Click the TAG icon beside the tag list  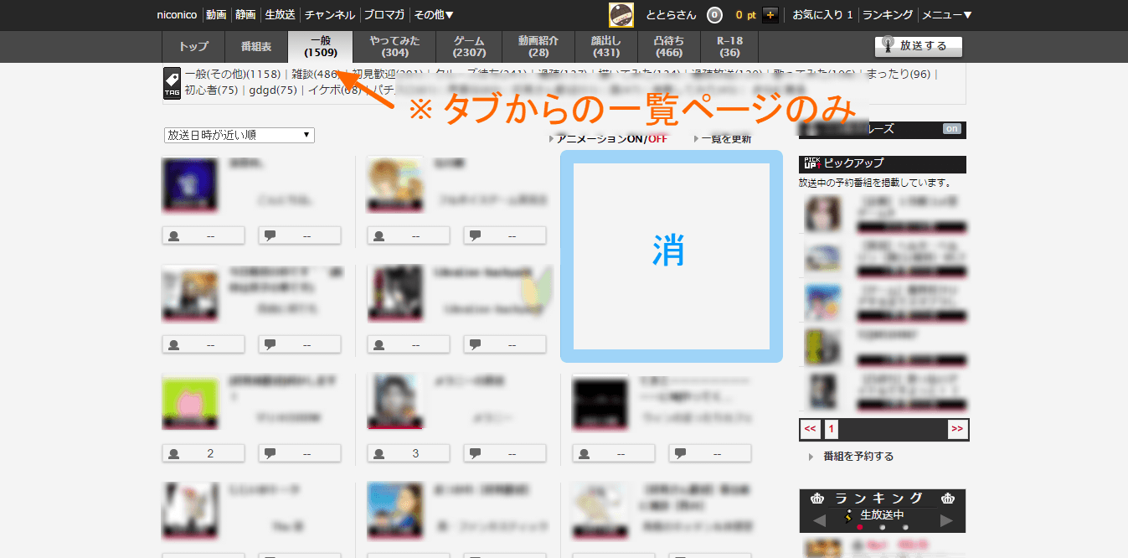172,83
